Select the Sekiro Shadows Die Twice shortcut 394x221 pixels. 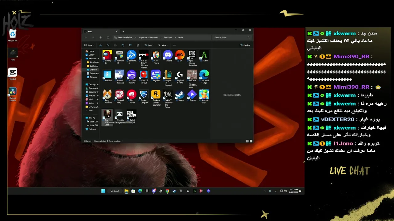click(168, 99)
